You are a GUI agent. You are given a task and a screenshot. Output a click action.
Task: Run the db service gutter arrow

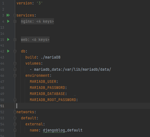[8, 51]
